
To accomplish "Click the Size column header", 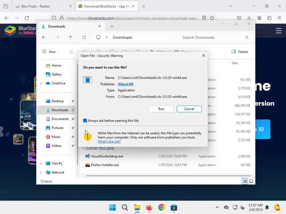I will (x=234, y=63).
